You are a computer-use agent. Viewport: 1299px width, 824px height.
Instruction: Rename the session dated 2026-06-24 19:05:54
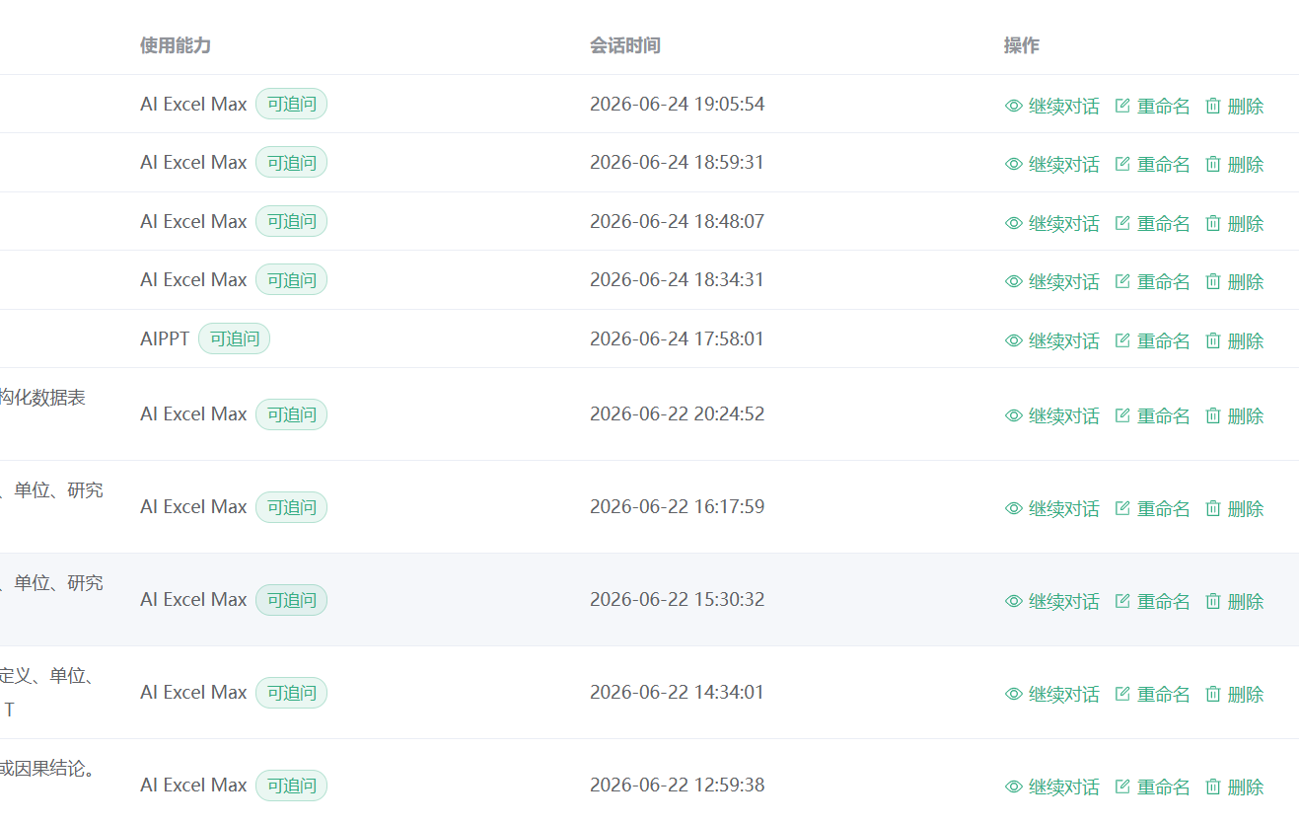(x=1152, y=106)
